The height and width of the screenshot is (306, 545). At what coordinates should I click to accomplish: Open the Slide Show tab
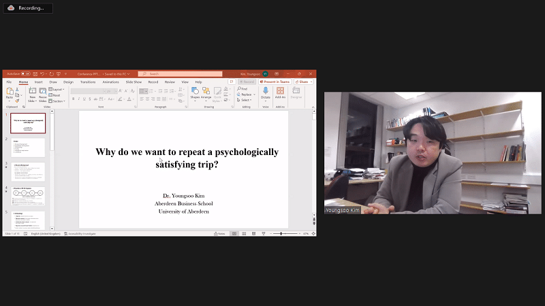[133, 82]
